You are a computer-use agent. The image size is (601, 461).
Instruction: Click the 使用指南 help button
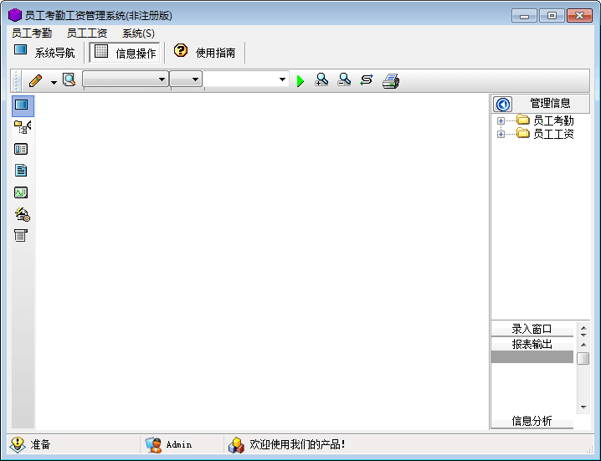coord(205,53)
